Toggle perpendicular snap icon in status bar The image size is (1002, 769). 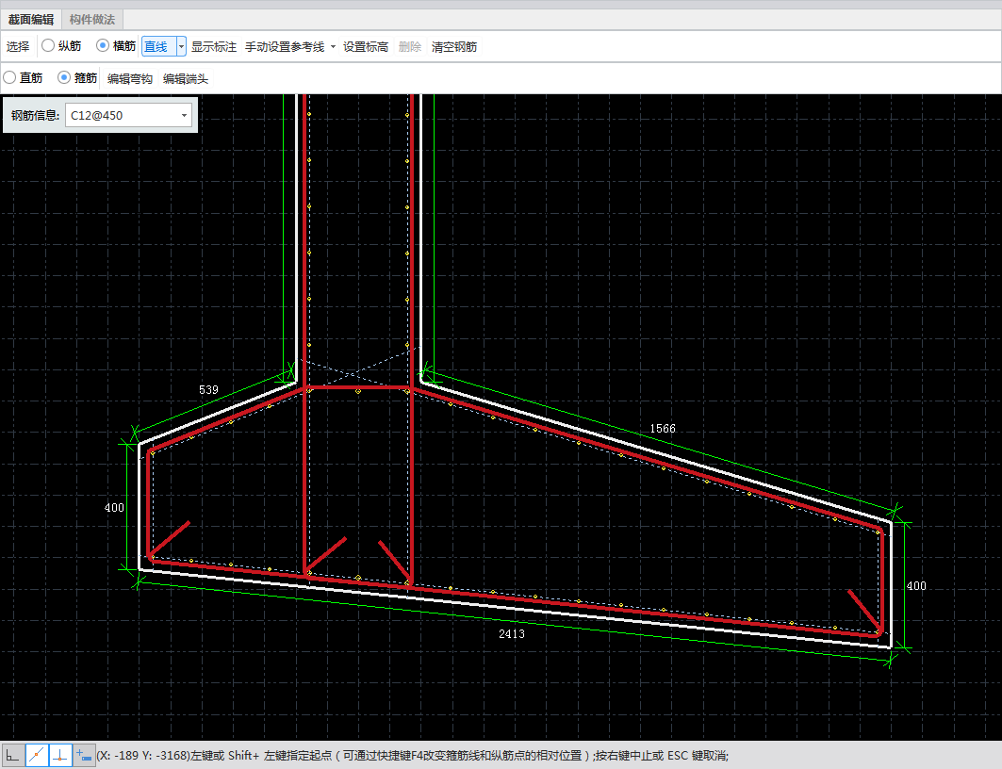point(60,756)
